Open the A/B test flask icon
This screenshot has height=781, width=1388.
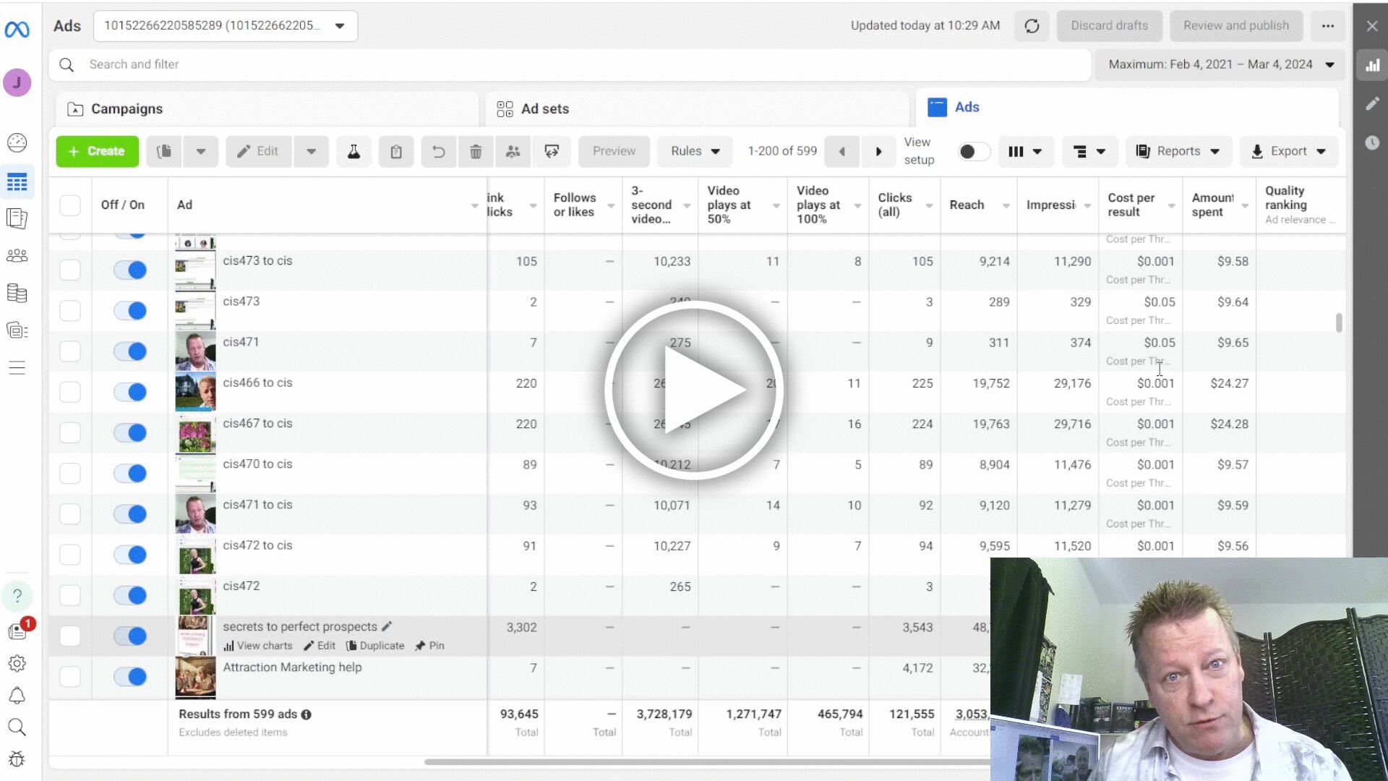point(354,151)
